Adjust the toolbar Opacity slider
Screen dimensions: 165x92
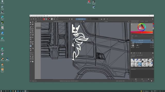click(x=81, y=19)
